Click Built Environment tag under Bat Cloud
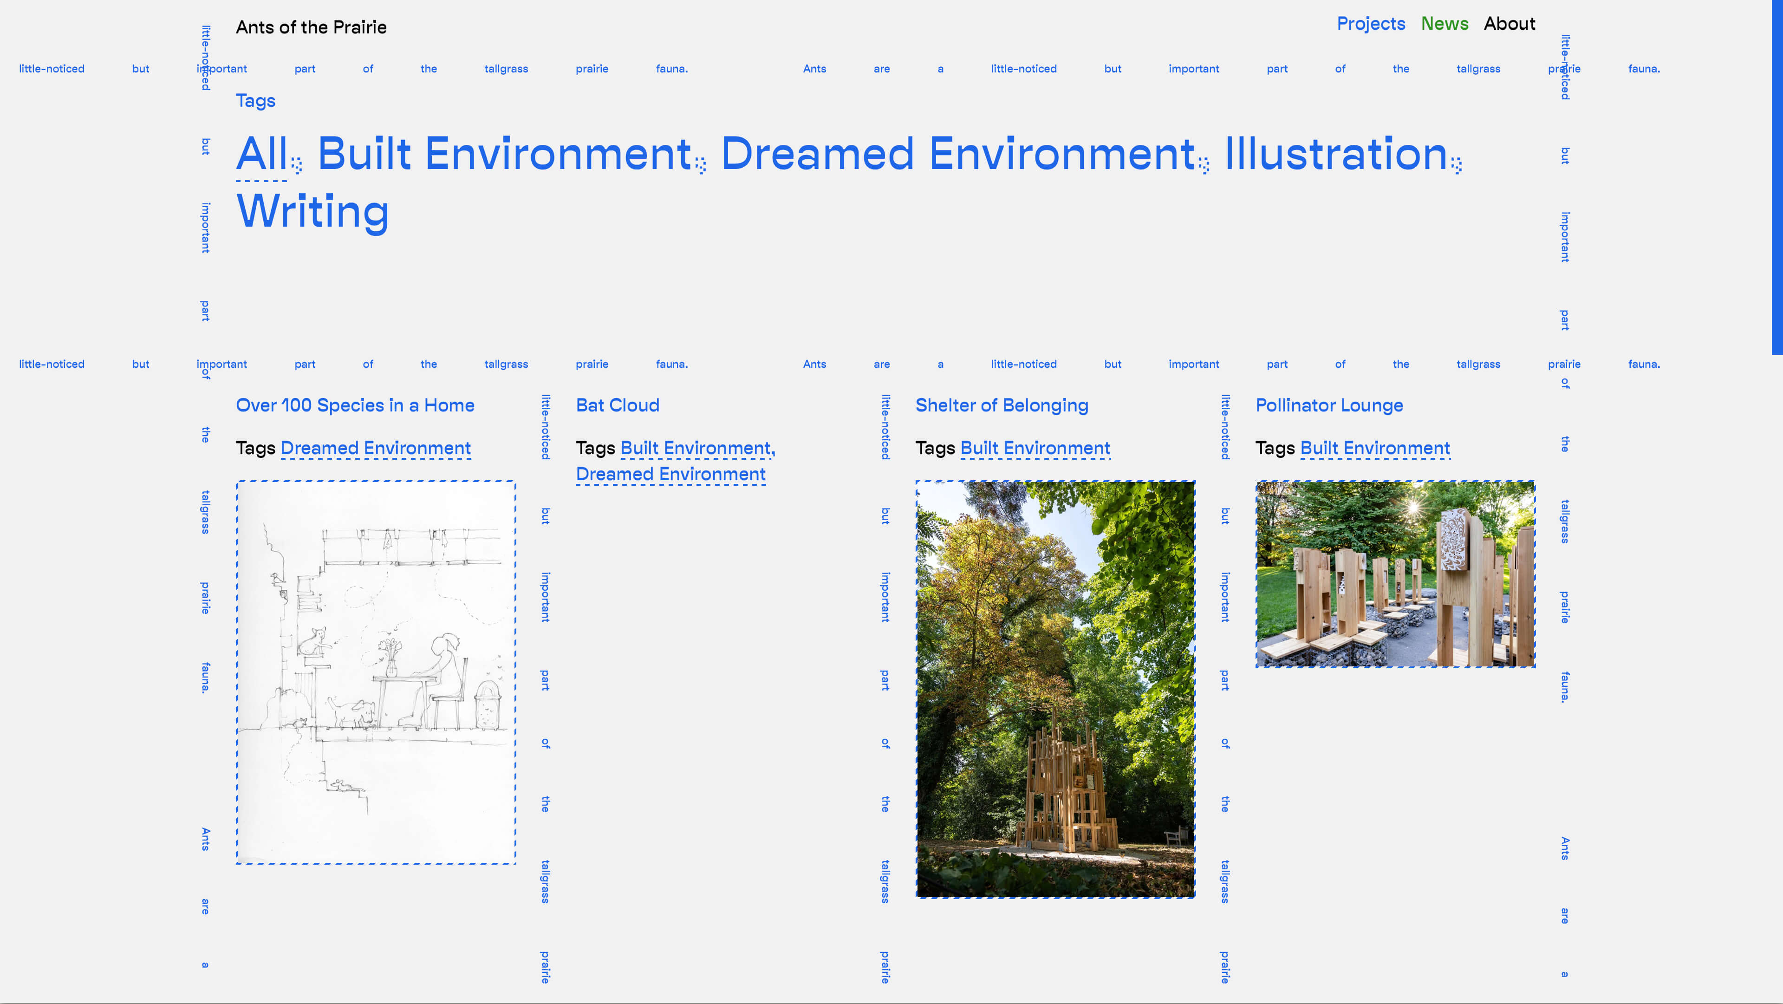The height and width of the screenshot is (1004, 1783). click(696, 448)
